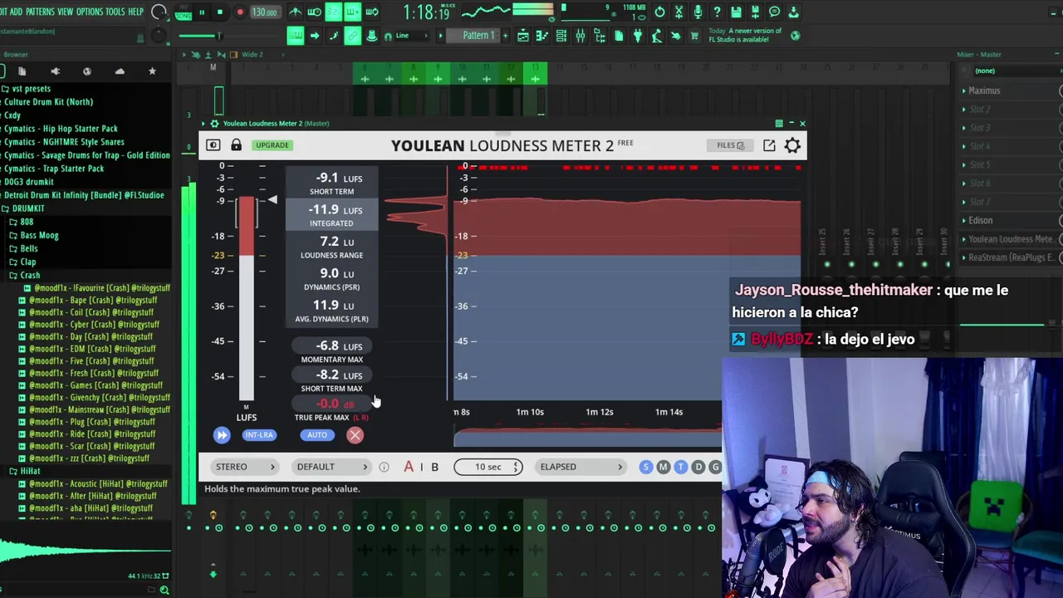This screenshot has width=1063, height=598.
Task: Open the HELP menu
Action: tap(135, 12)
